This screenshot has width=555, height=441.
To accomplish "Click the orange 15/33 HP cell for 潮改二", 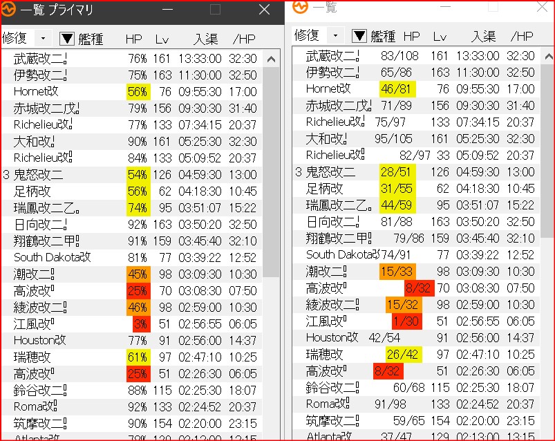I will [396, 272].
